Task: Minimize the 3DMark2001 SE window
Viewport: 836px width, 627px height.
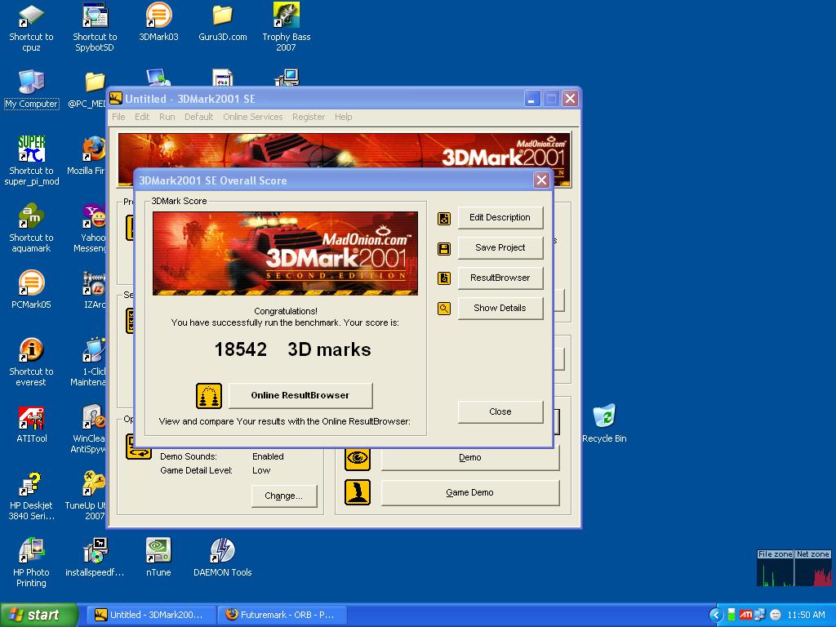Action: tap(532, 99)
